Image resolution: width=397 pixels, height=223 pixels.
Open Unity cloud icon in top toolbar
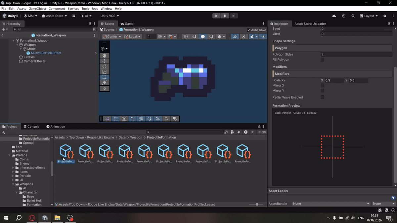point(334,16)
